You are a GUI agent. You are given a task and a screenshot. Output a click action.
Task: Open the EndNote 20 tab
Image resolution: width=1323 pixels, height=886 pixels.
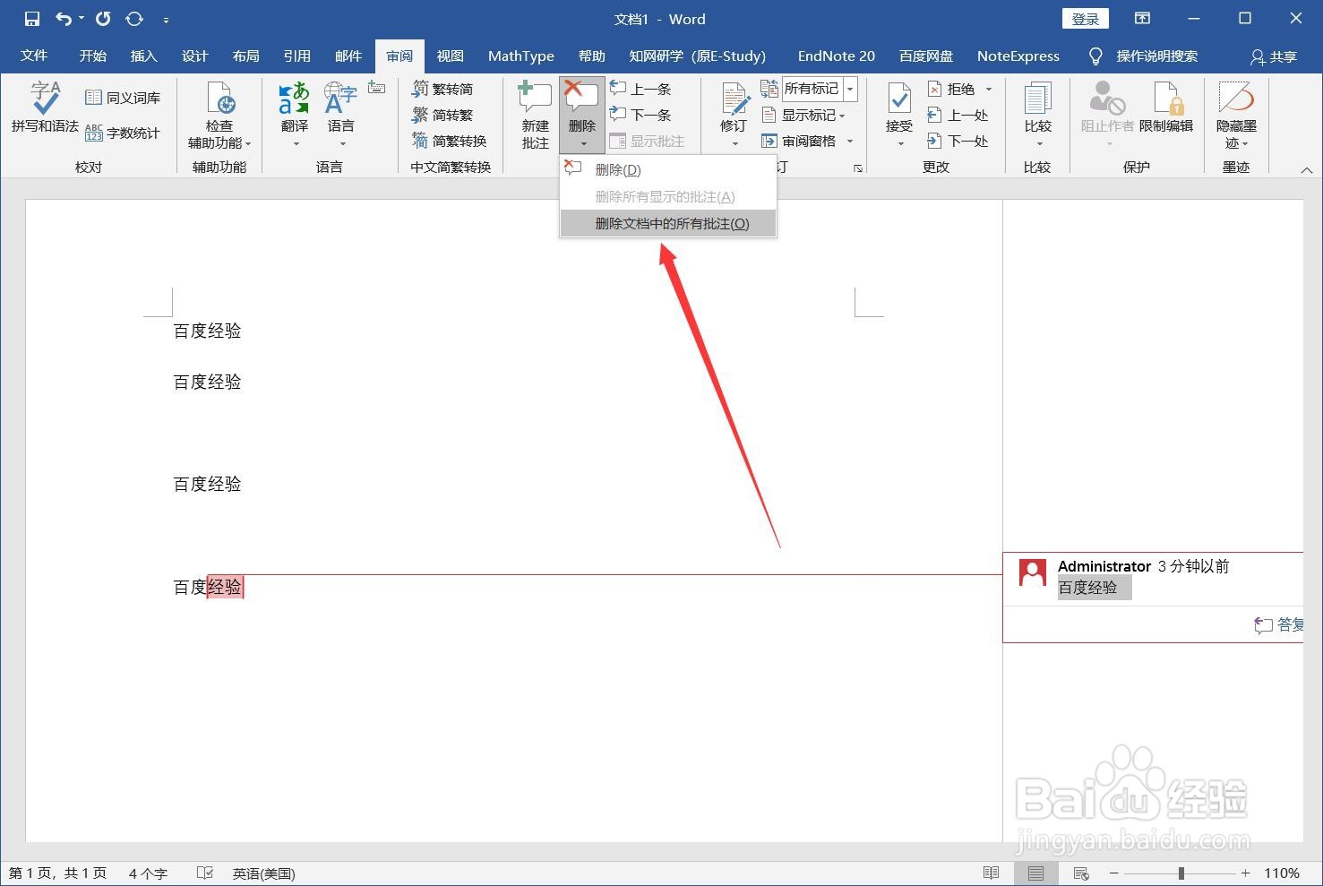click(836, 56)
